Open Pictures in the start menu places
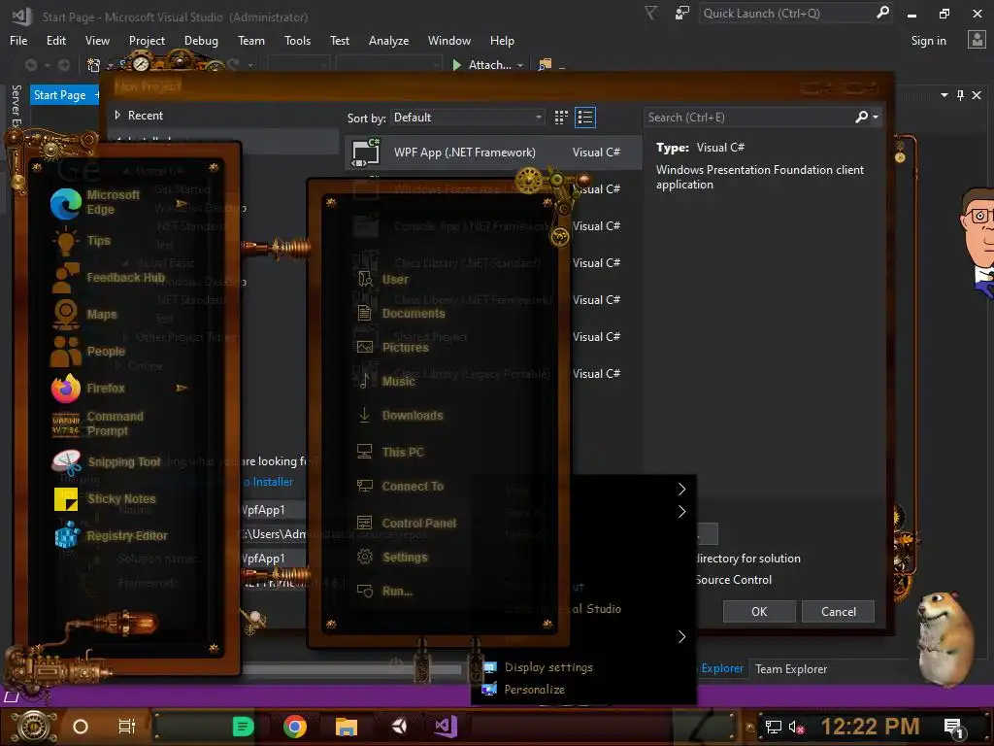Image resolution: width=994 pixels, height=746 pixels. coord(392,348)
